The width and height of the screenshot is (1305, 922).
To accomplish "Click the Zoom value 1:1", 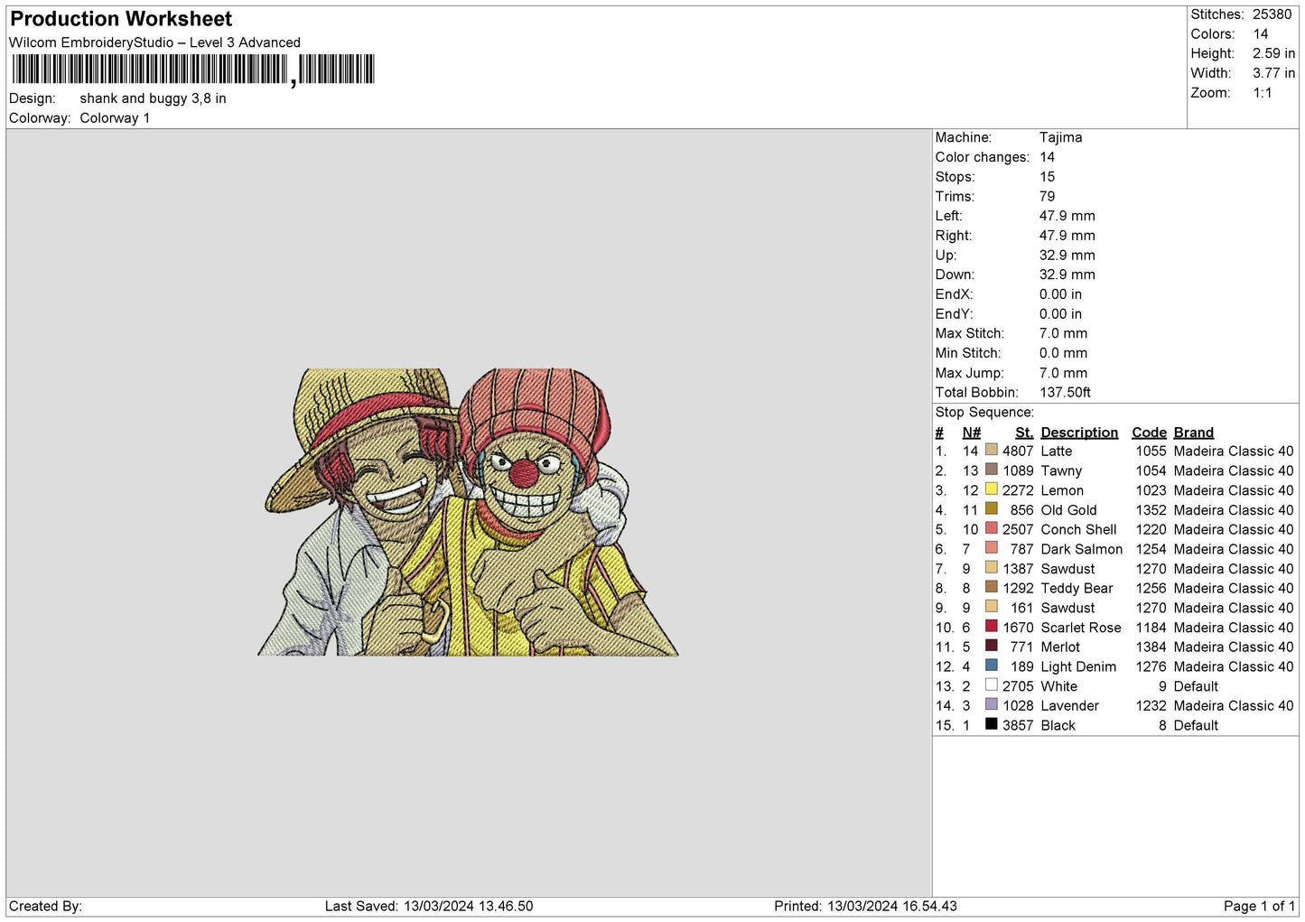I will 1262,93.
